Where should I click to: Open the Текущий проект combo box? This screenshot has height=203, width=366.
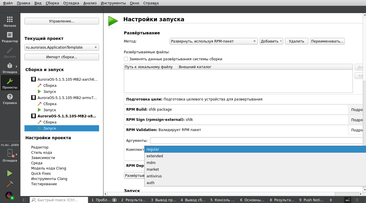61,47
